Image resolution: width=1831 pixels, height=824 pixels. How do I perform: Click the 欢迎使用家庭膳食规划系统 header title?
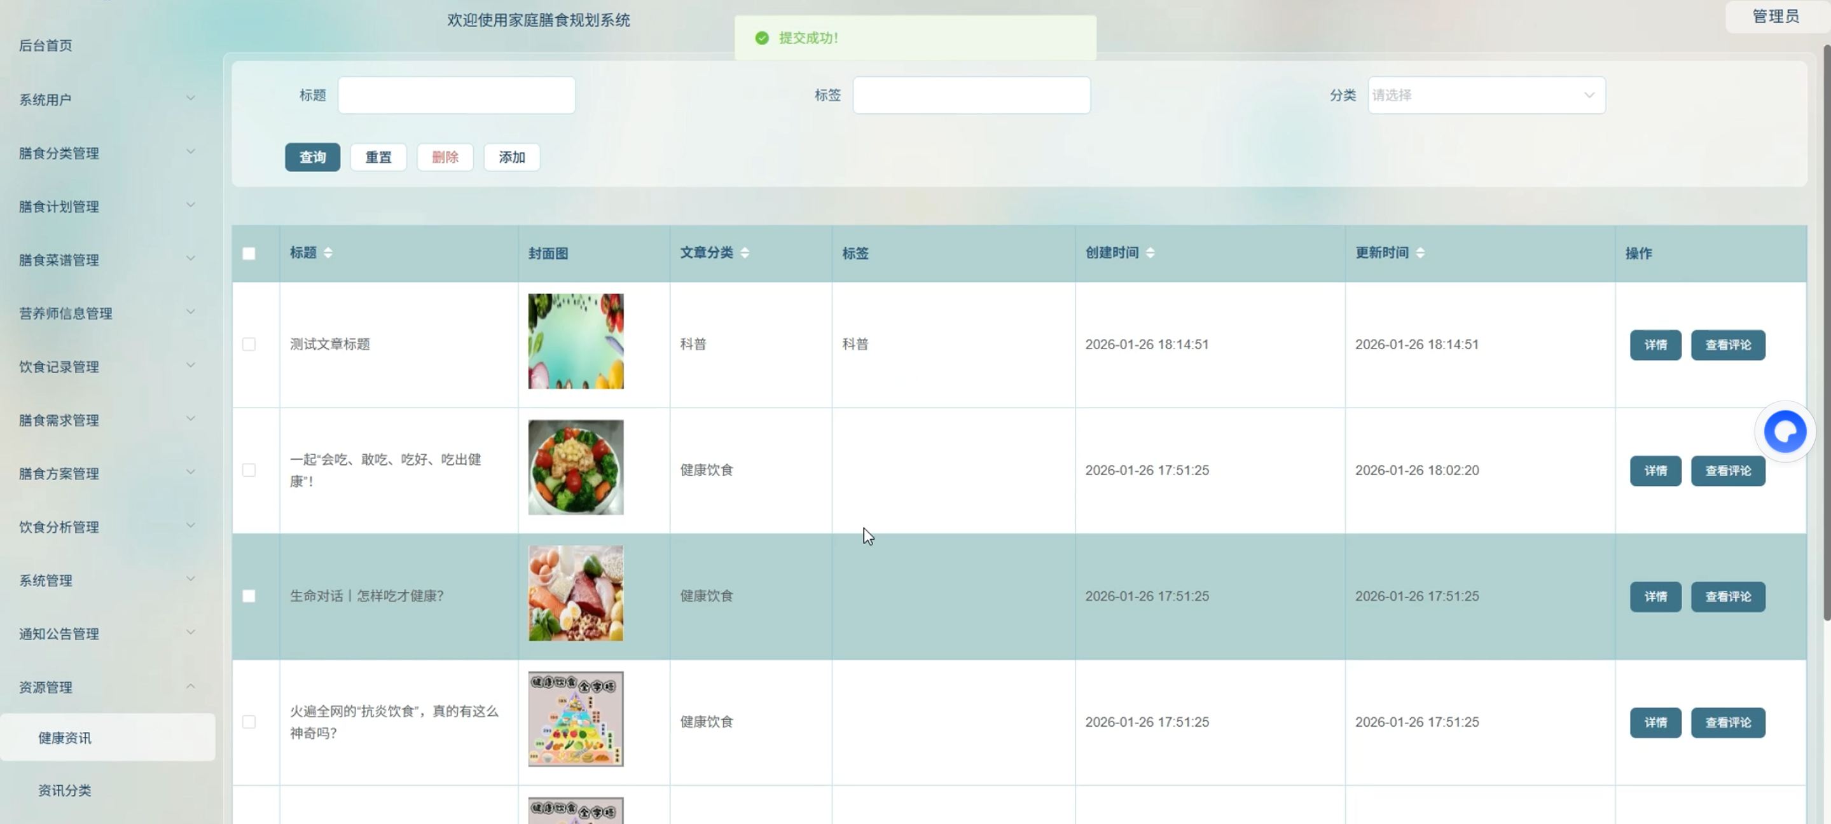(x=538, y=20)
